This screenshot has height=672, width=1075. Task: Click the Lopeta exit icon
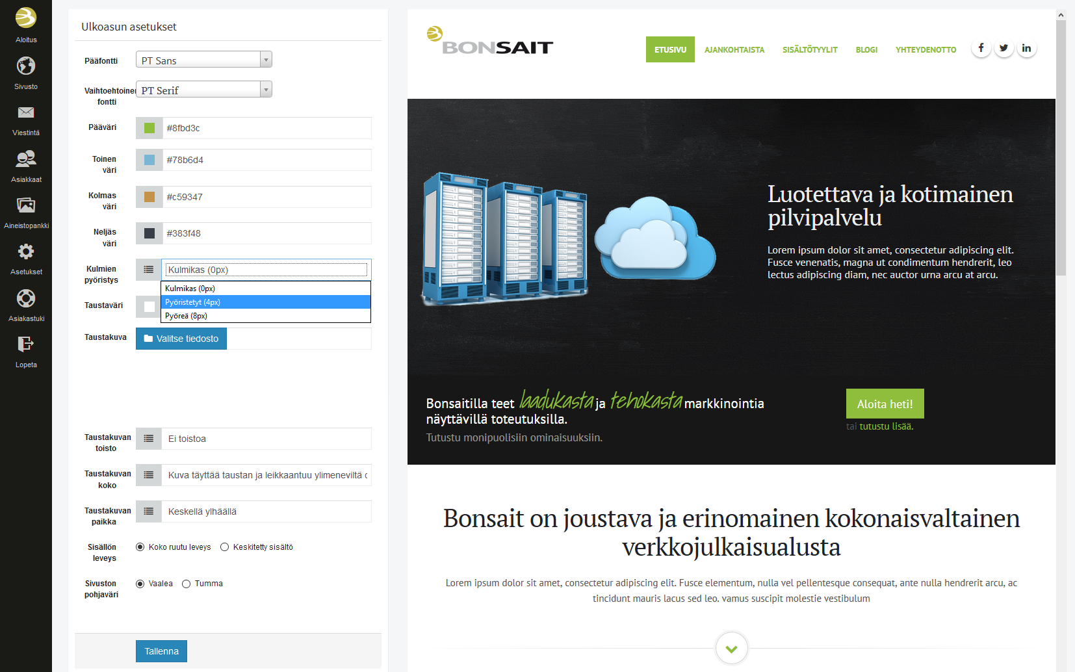click(x=26, y=344)
